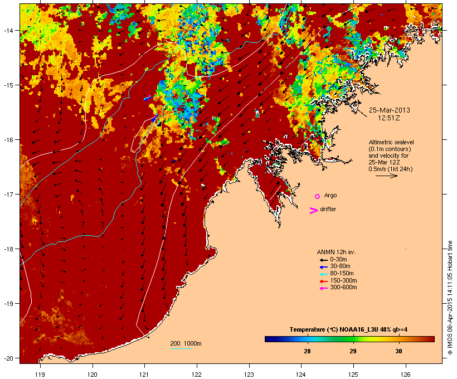This screenshot has height=379, width=457.
Task: Click longitude 119 axis label
Action: (40, 375)
